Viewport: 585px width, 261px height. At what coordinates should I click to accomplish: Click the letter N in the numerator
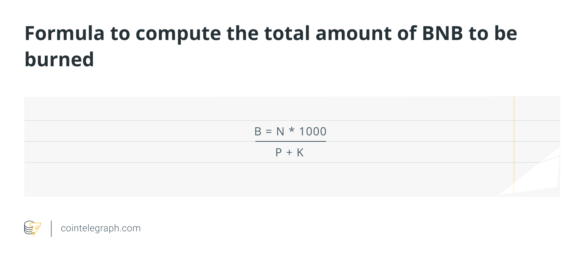click(x=280, y=132)
